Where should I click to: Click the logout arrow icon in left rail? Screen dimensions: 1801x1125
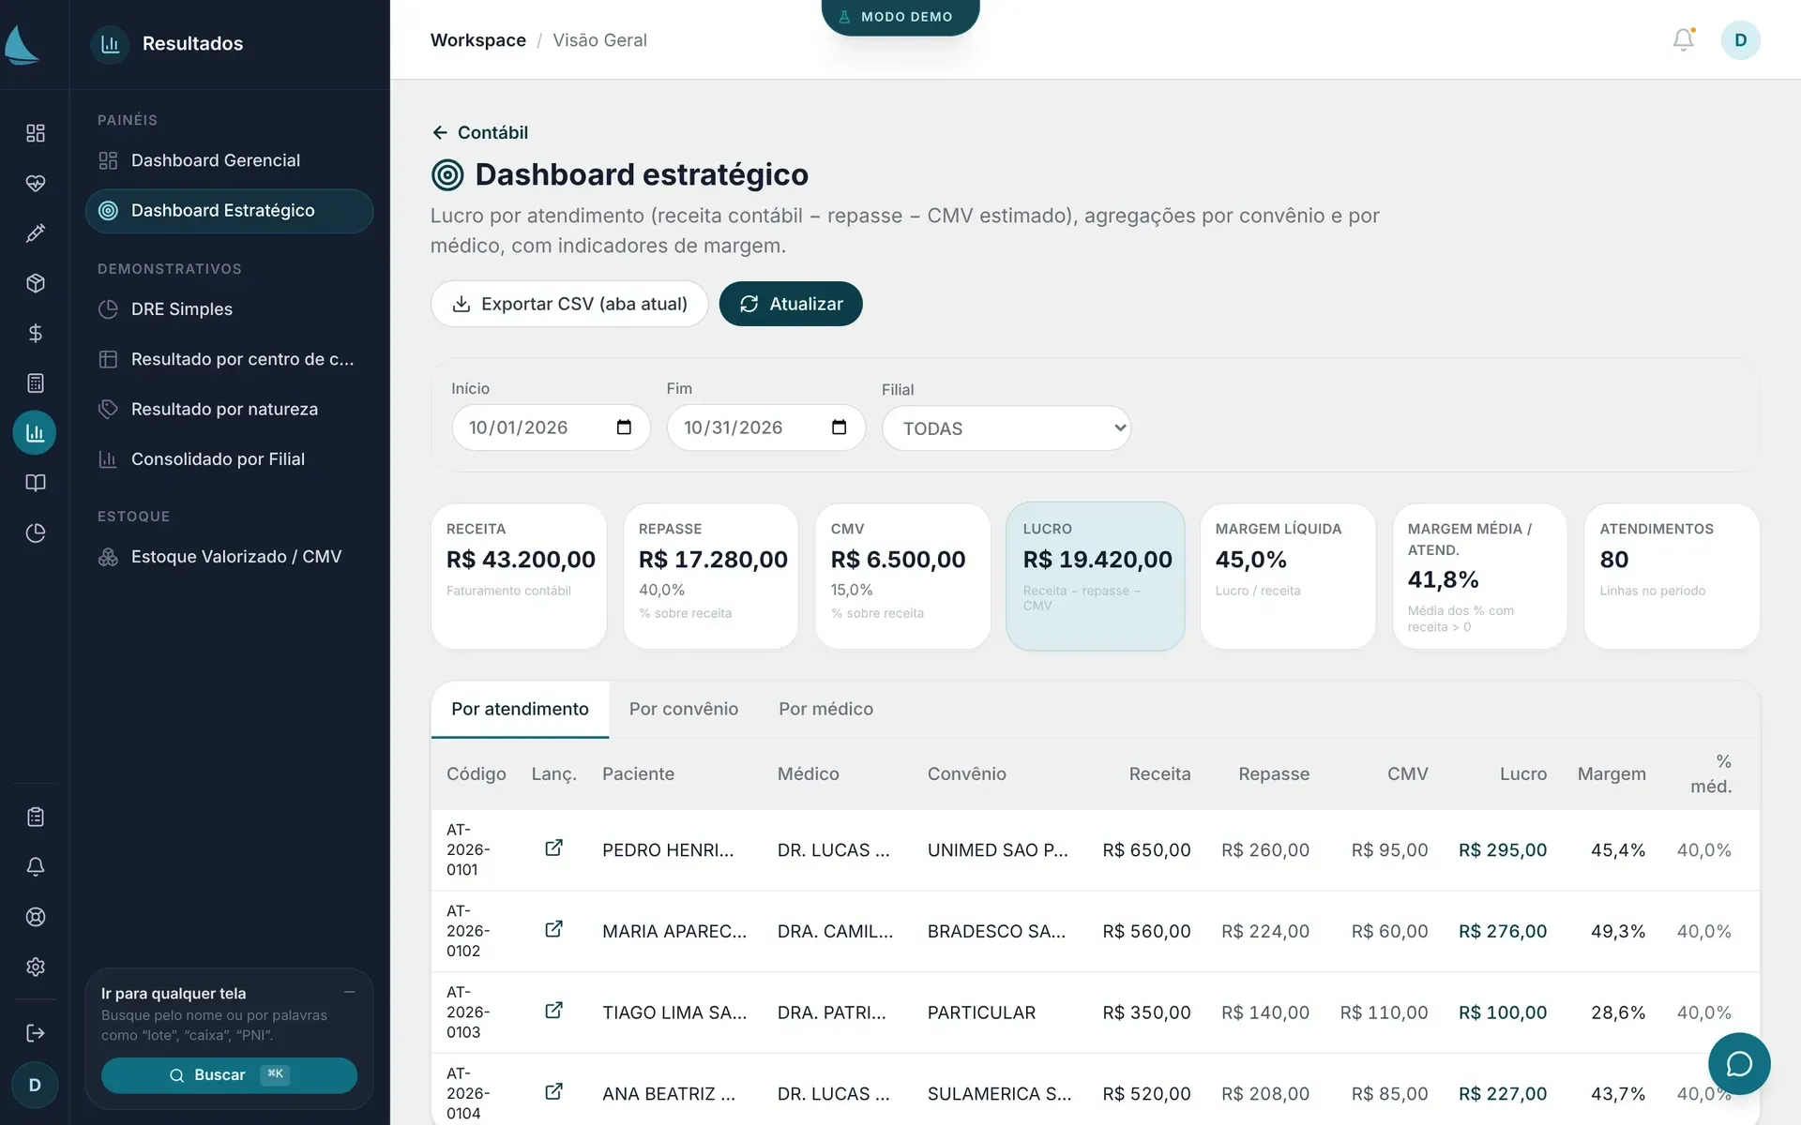pos(35,1033)
